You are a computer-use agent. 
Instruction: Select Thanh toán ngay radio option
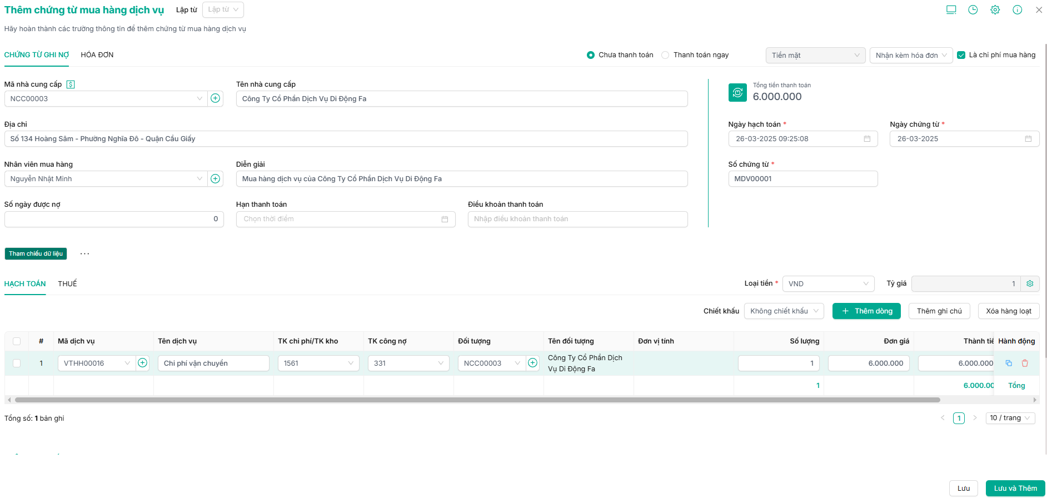point(665,55)
